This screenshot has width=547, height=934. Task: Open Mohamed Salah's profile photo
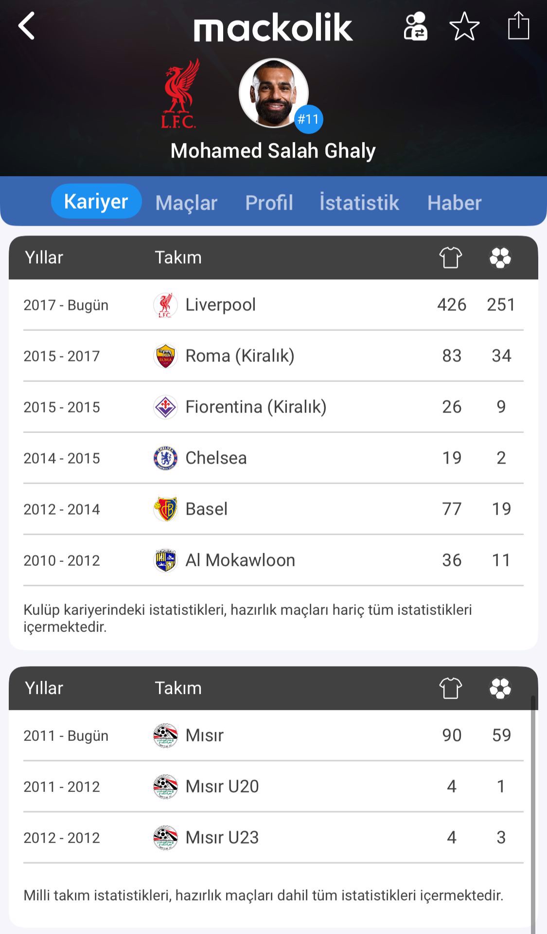coord(273,92)
